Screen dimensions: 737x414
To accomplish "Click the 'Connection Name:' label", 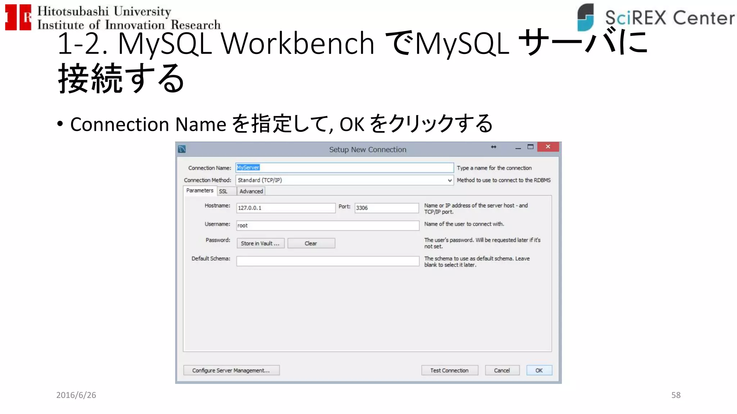I will [x=209, y=168].
